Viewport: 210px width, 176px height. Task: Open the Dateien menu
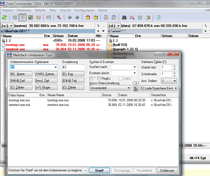click(8, 10)
